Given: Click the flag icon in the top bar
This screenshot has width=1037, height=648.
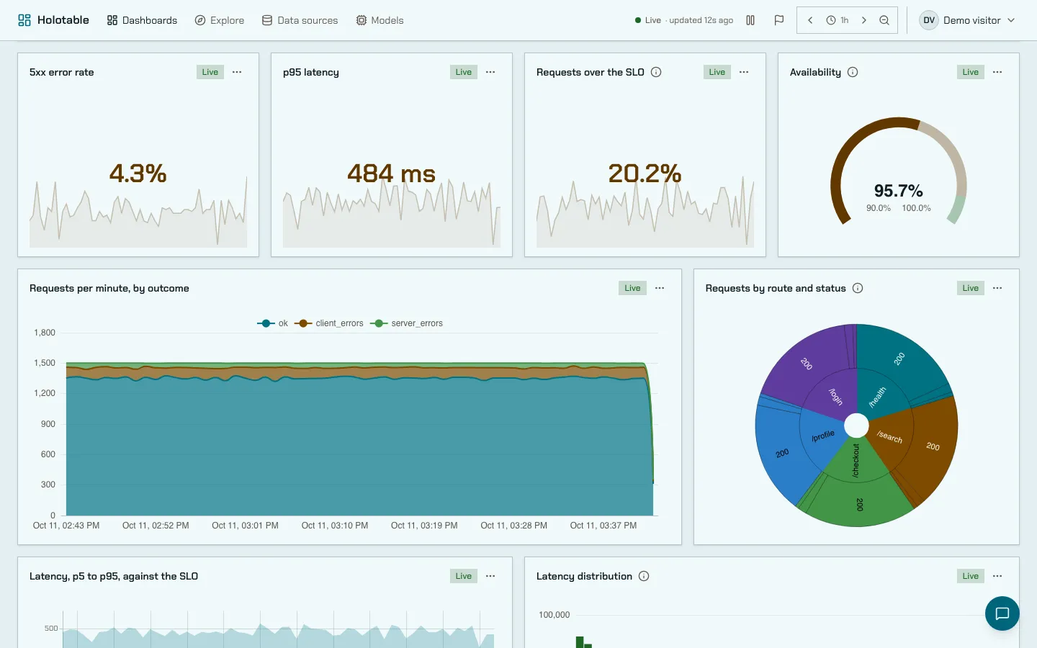Looking at the screenshot, I should (778, 20).
